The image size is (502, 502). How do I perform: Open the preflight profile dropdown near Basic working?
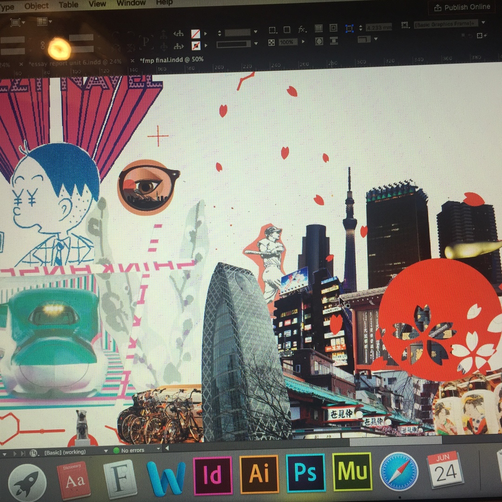(x=106, y=451)
